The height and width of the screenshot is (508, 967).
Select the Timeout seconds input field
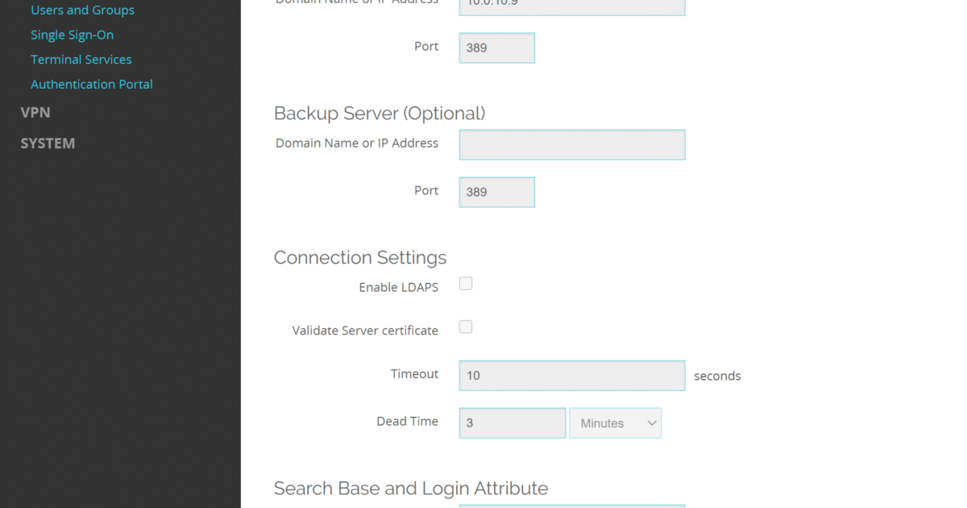click(571, 376)
